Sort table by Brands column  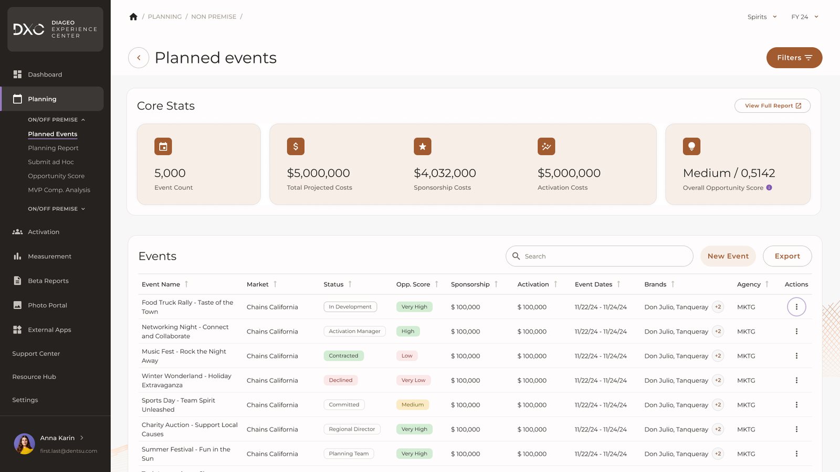click(x=673, y=284)
